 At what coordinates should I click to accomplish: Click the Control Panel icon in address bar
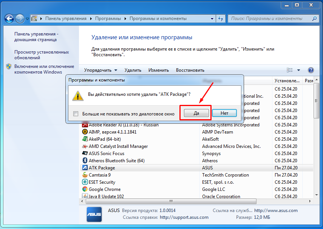coord(34,18)
